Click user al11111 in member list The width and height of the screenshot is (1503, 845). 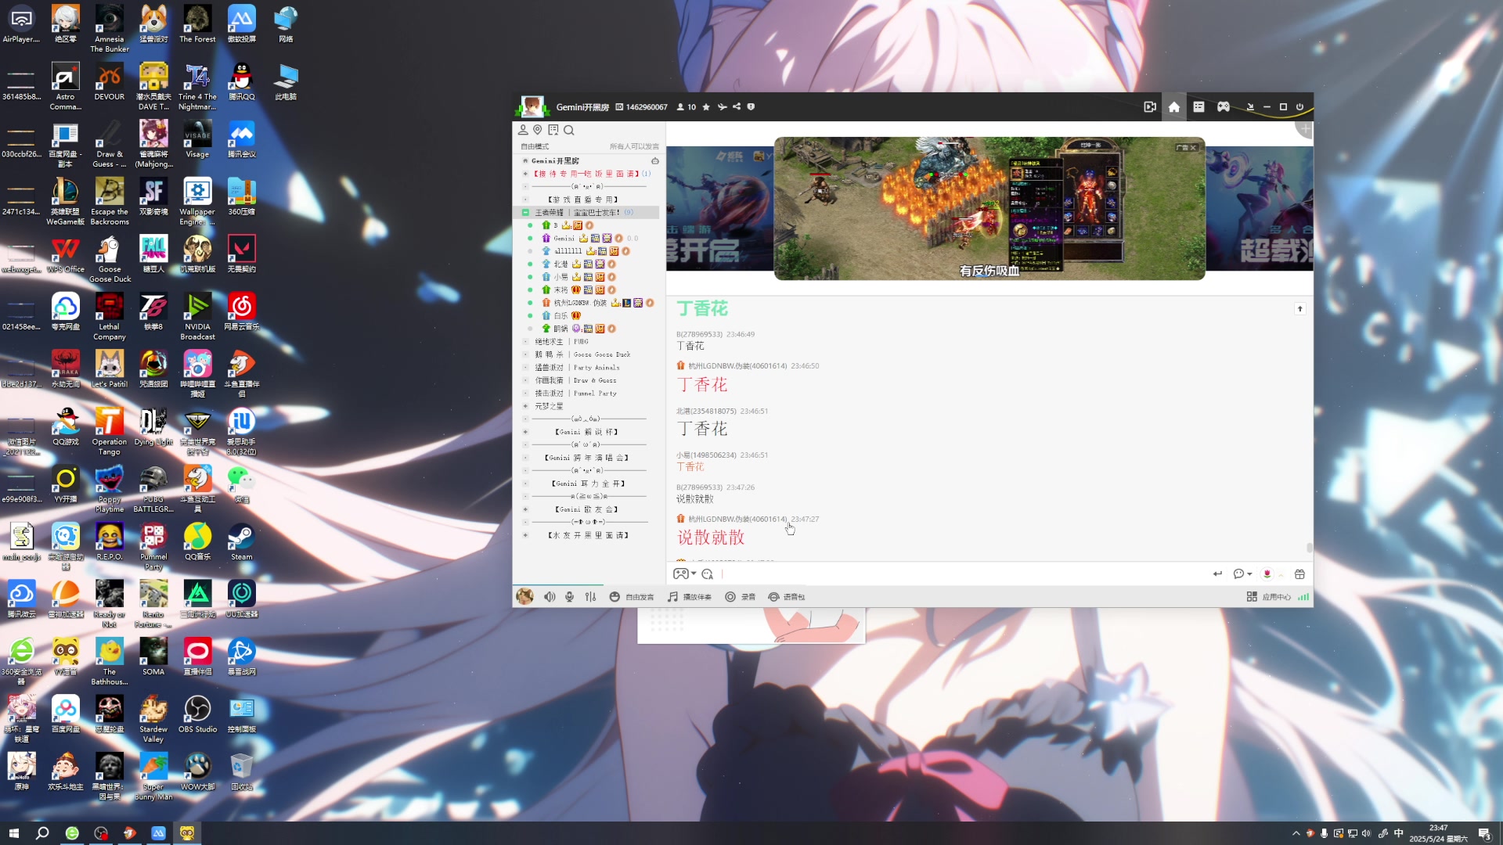tap(568, 251)
